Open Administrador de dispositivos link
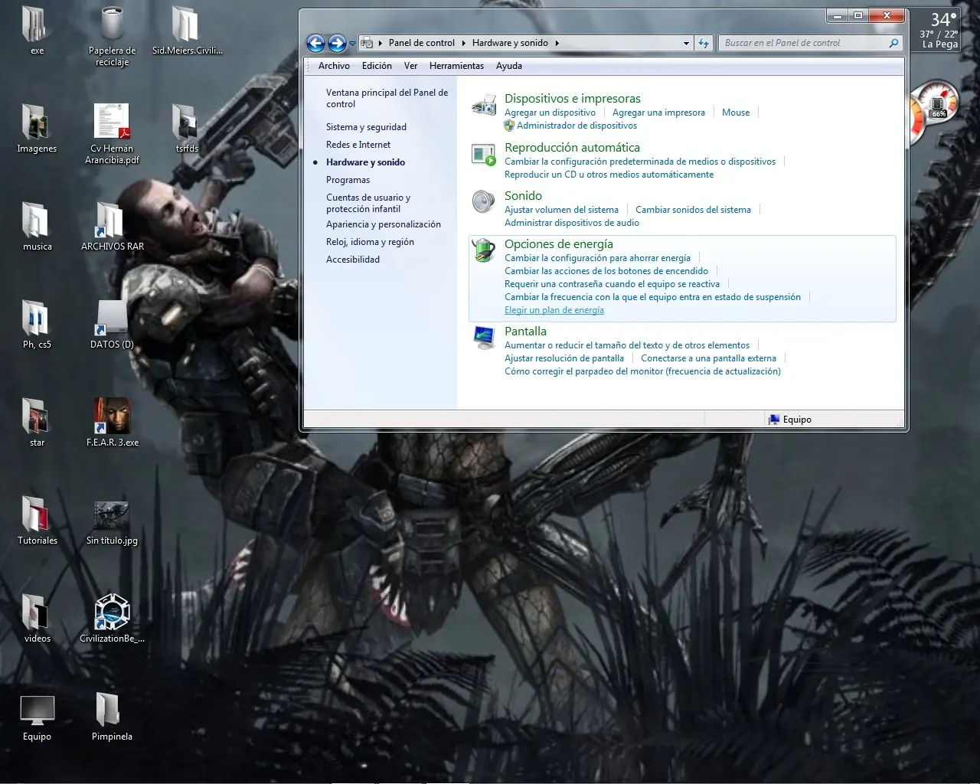 point(577,126)
